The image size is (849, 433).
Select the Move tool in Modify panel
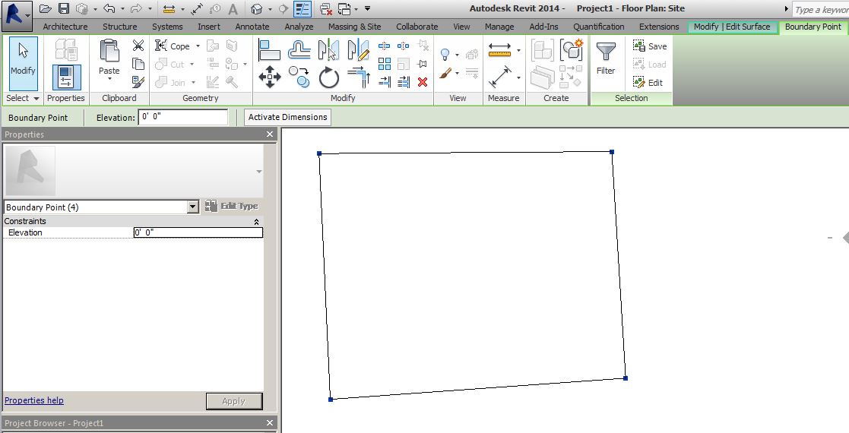(270, 76)
